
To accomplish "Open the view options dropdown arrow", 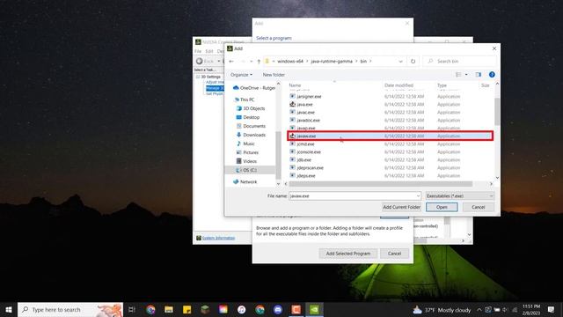I will coord(466,74).
